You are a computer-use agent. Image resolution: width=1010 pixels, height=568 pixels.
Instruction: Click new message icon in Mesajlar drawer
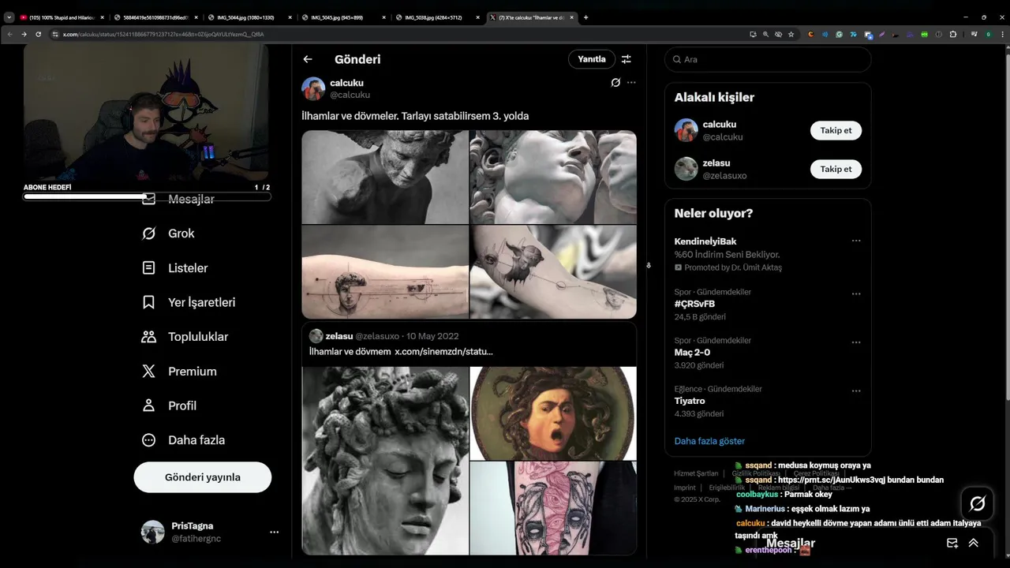click(952, 543)
